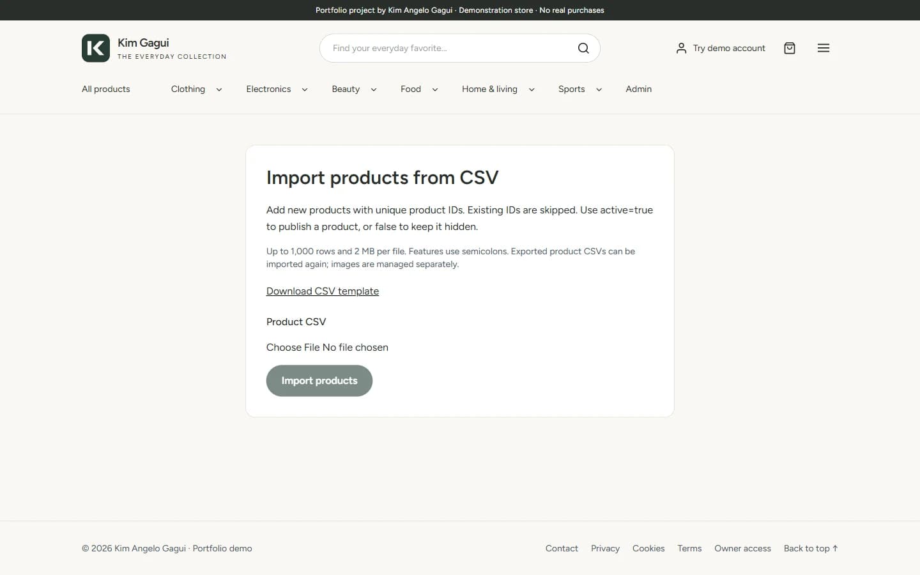Click Back to top link
The image size is (920, 575).
coord(811,548)
